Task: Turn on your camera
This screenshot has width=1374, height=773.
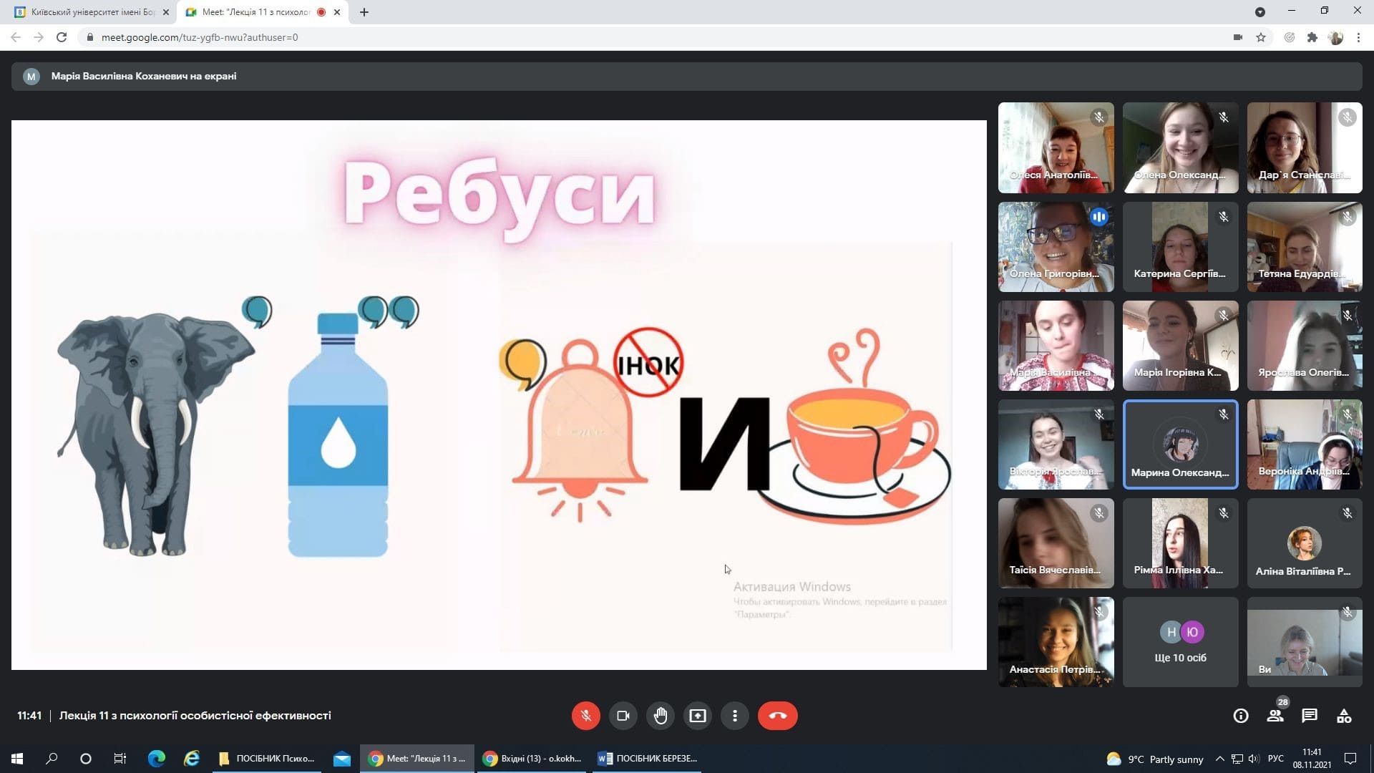Action: click(623, 715)
